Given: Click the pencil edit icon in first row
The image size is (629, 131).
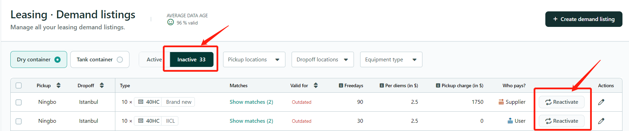Looking at the screenshot, I should 601,102.
